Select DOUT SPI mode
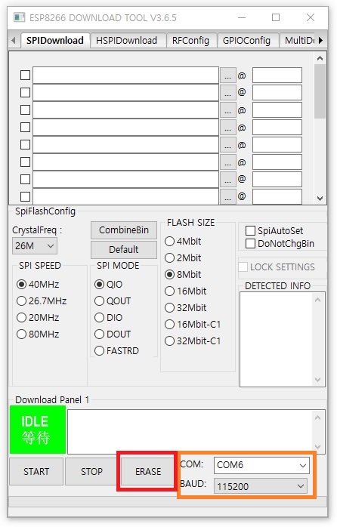Viewport: 337px width, 527px height. pos(113,334)
